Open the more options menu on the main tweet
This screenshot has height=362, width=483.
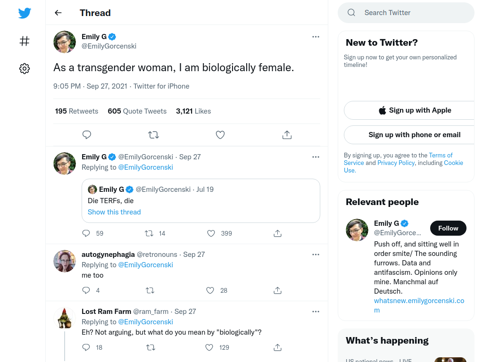pos(316,37)
